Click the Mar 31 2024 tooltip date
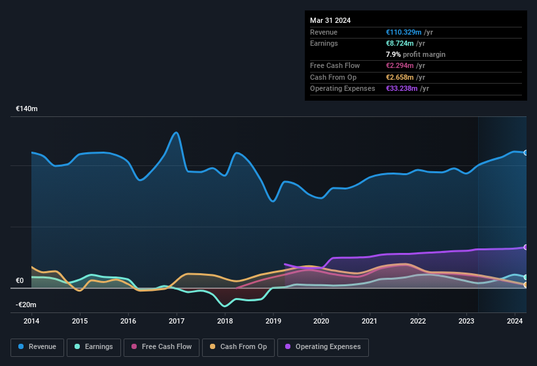This screenshot has width=537, height=366. point(330,20)
